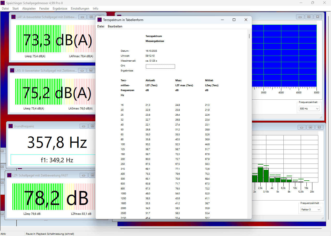
Task: Maximize the LAF sound level window
Action: click(91, 17)
